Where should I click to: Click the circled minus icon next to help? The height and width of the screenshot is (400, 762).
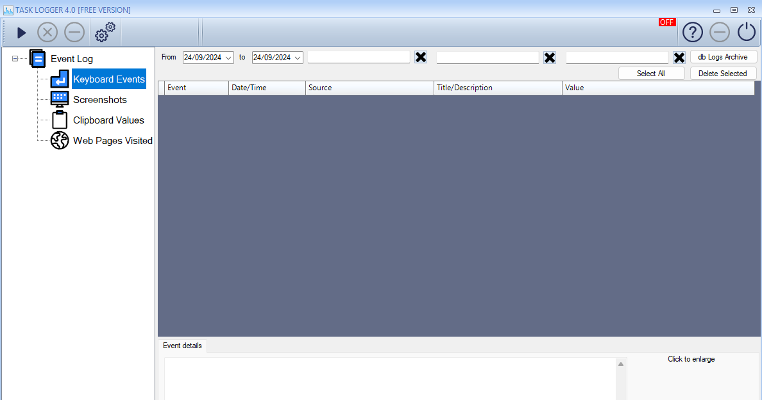[x=720, y=33]
